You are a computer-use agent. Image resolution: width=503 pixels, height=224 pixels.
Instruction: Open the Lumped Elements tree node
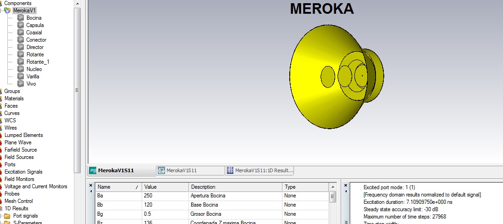pos(23,135)
